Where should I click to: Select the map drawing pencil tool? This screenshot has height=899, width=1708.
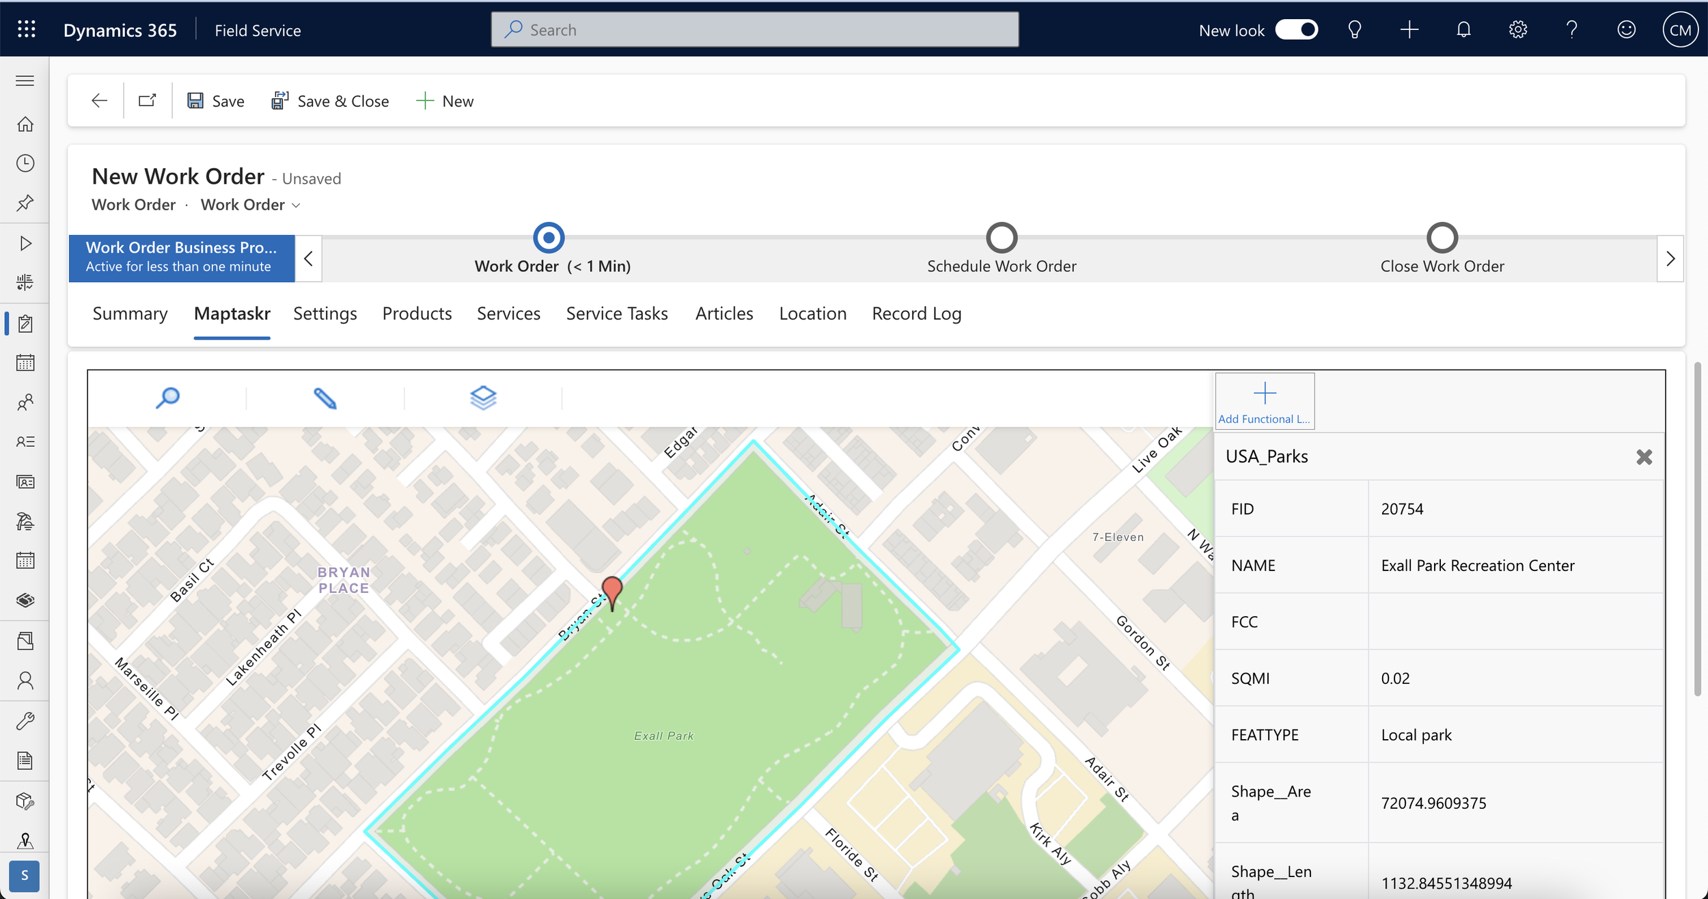click(x=325, y=398)
